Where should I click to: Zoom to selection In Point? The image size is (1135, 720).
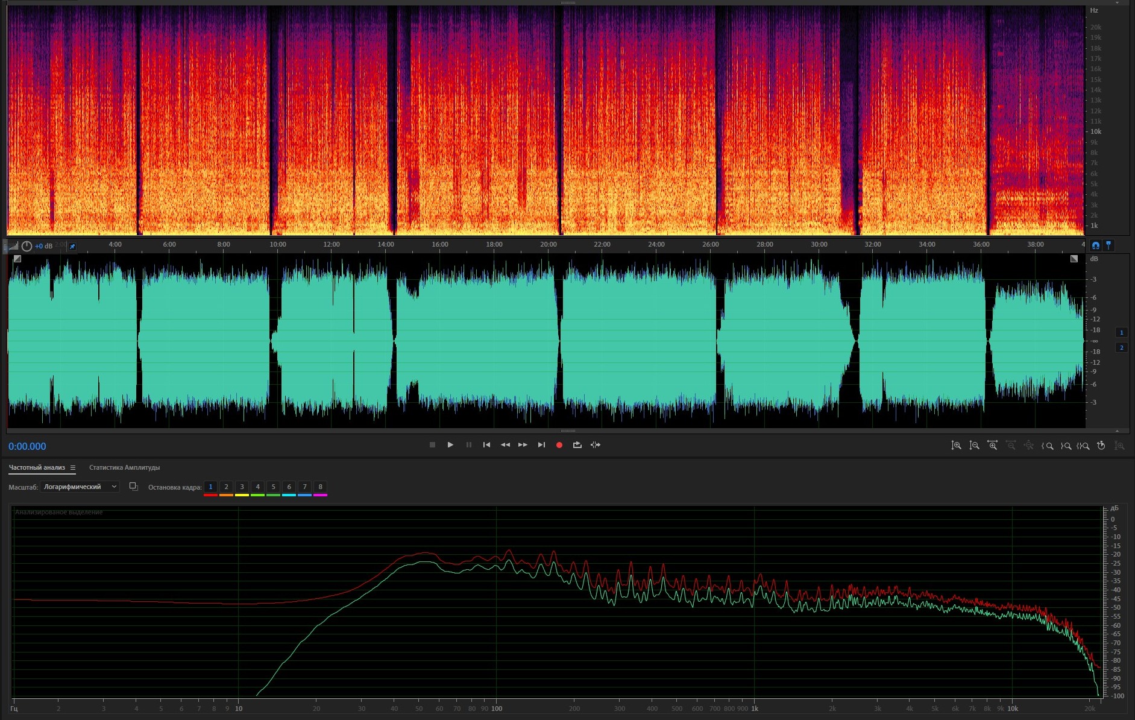[1048, 446]
